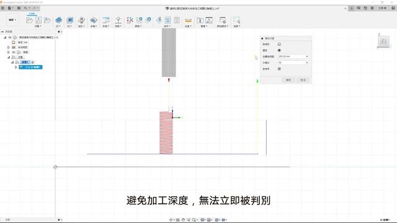Viewport: 397px width, 223px height.
Task: Collapse the Setup1 tree node
Action: (12, 62)
